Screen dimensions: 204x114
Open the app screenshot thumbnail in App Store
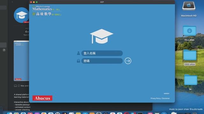(x=21, y=61)
